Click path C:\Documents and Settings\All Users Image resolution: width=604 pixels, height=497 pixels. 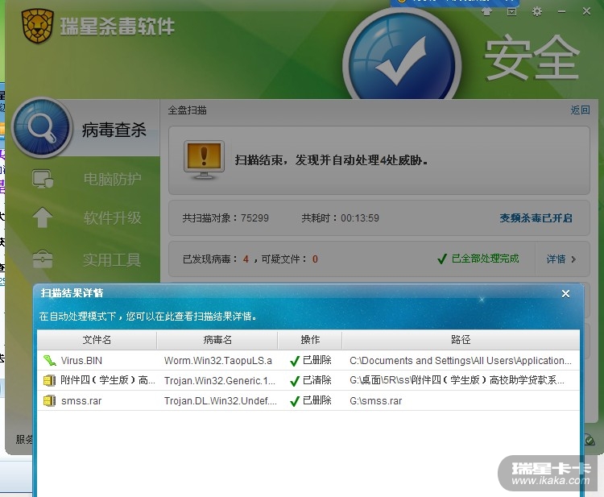pyautogui.click(x=461, y=361)
